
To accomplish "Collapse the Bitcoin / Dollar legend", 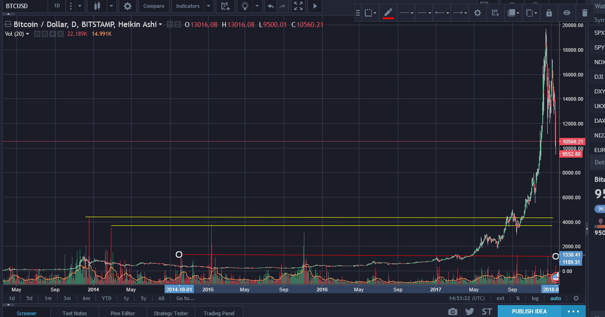I will click(x=7, y=24).
